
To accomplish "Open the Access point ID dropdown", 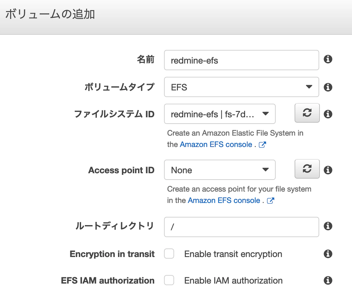I will coord(220,170).
